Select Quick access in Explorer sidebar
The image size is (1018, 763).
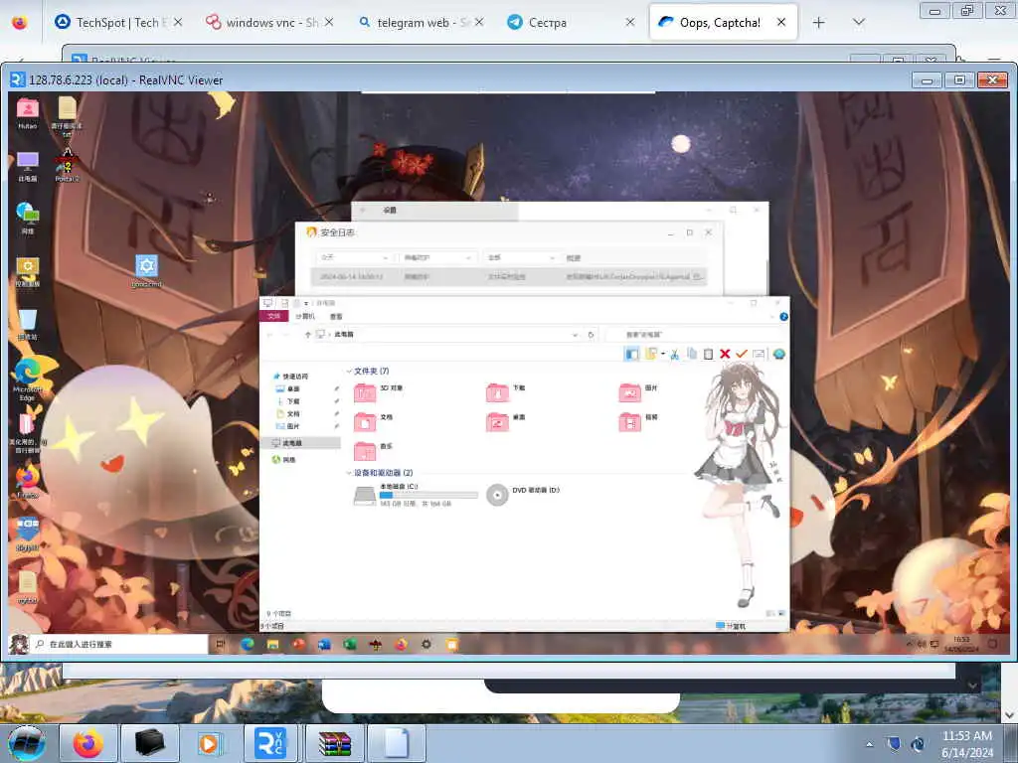[x=291, y=377]
